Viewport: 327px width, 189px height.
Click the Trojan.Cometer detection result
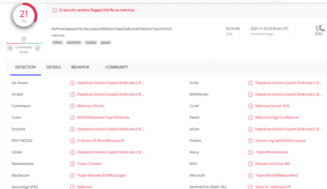[x=89, y=164]
